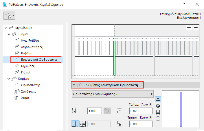
Task: Collapse the Τμήμα tree node
Action: (9, 34)
